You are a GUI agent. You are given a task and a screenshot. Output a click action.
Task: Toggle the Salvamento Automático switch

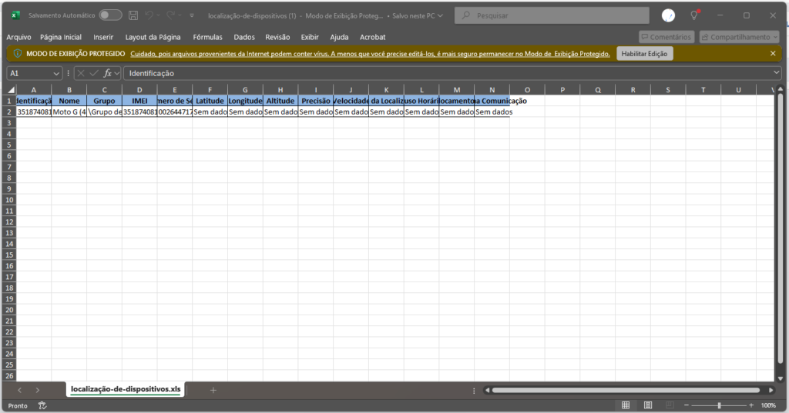[x=110, y=15]
